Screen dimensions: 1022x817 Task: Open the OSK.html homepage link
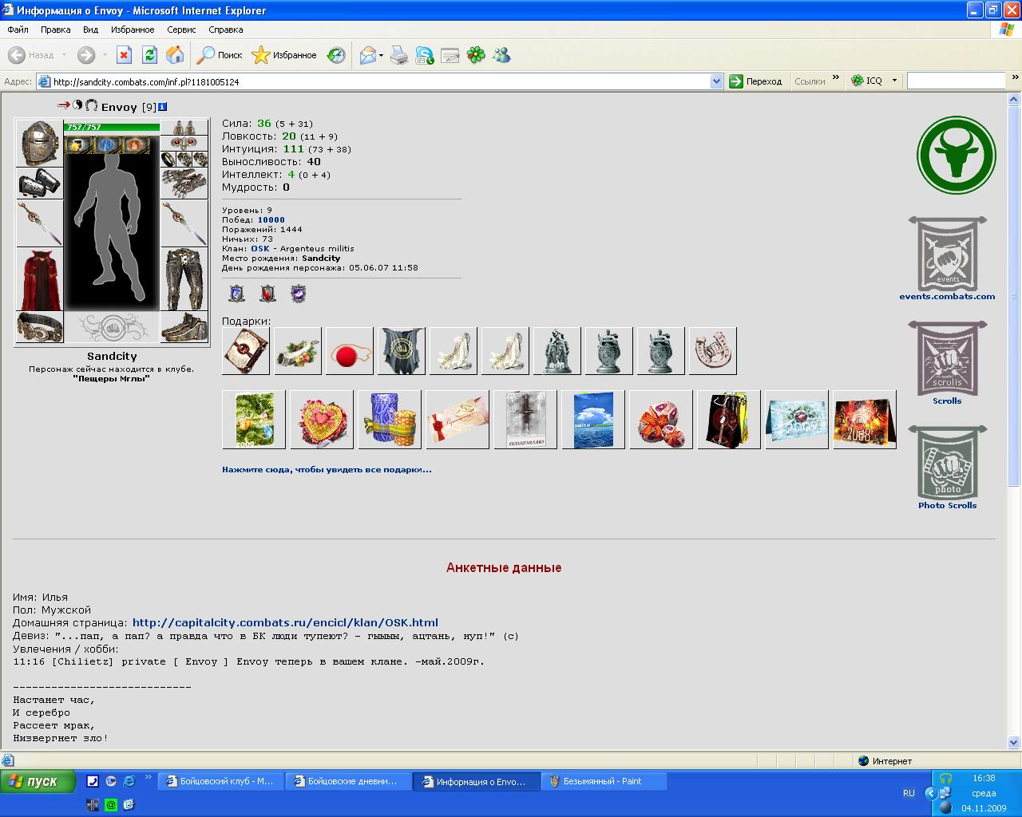[x=285, y=622]
